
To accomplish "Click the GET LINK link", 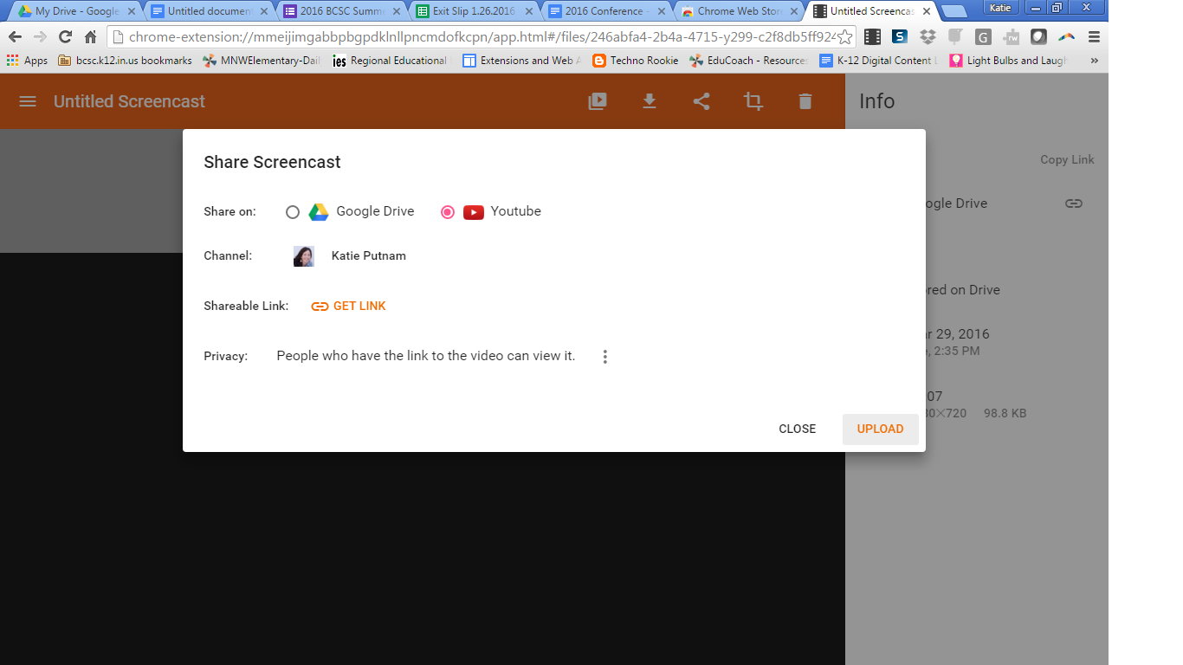I will [348, 306].
